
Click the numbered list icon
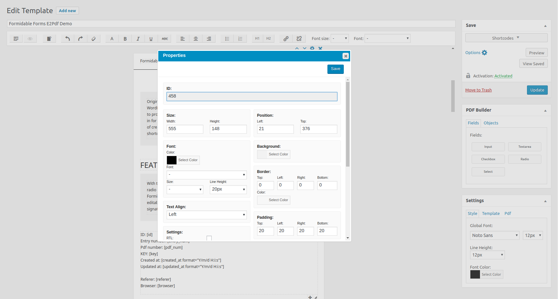click(x=240, y=39)
